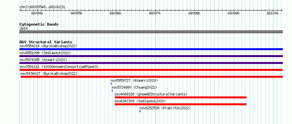This screenshot has width=292, height=124.
Task: Click the nsv5554214 (ByrskaBishop2022) label
Action: coord(48,46)
